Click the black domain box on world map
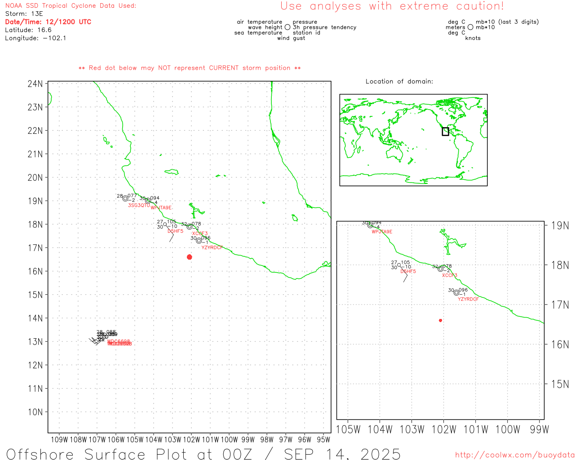This screenshot has height=460, width=575. pyautogui.click(x=445, y=131)
